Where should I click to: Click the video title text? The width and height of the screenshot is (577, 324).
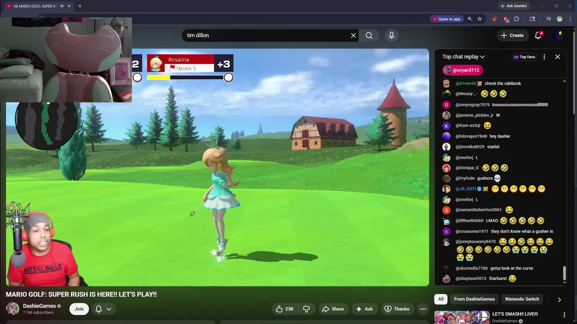tap(81, 294)
